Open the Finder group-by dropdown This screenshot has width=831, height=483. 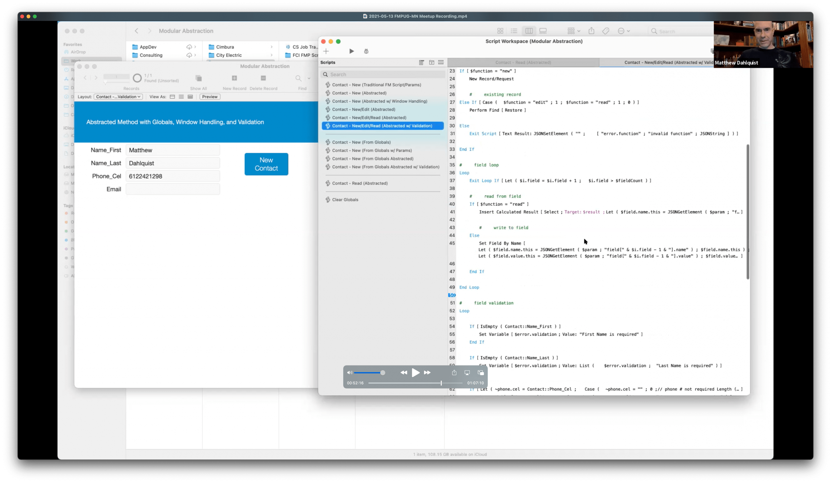574,31
